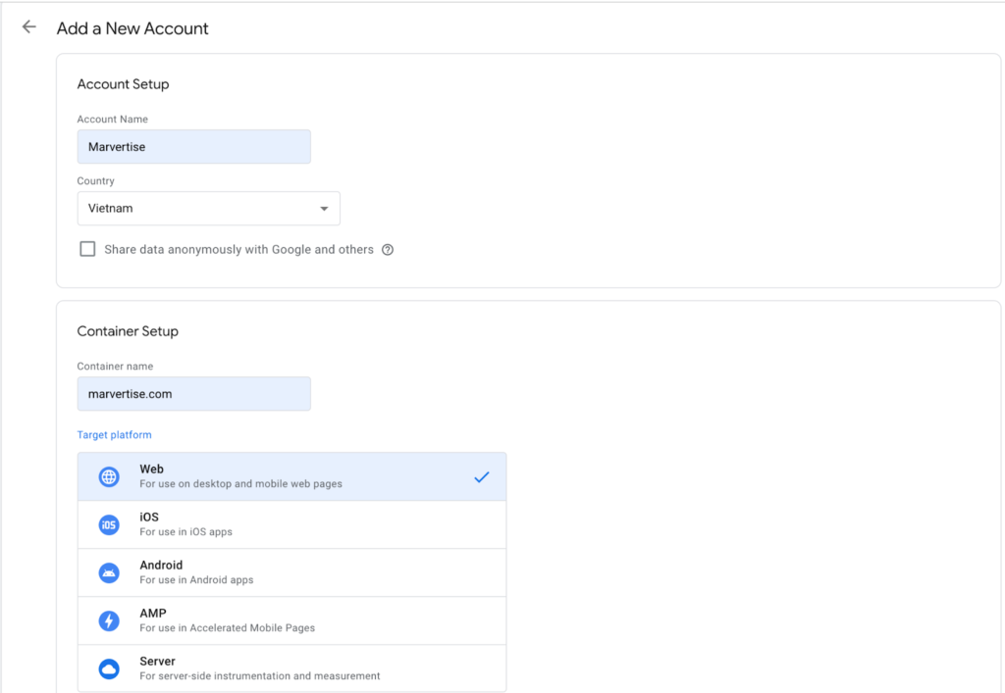Edit the Account Name field Marvertise
1005x693 pixels.
[x=194, y=146]
